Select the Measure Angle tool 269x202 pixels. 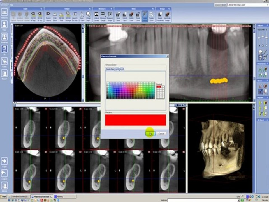110,17
